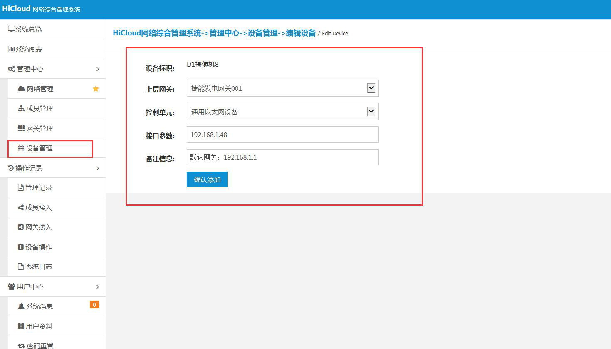
Task: Click the star icon next to 网络管理
Action: tap(96, 88)
